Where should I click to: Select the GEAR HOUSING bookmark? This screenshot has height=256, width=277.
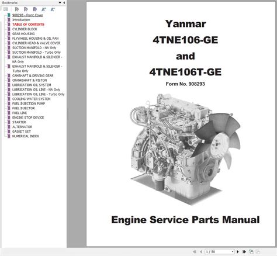click(23, 34)
